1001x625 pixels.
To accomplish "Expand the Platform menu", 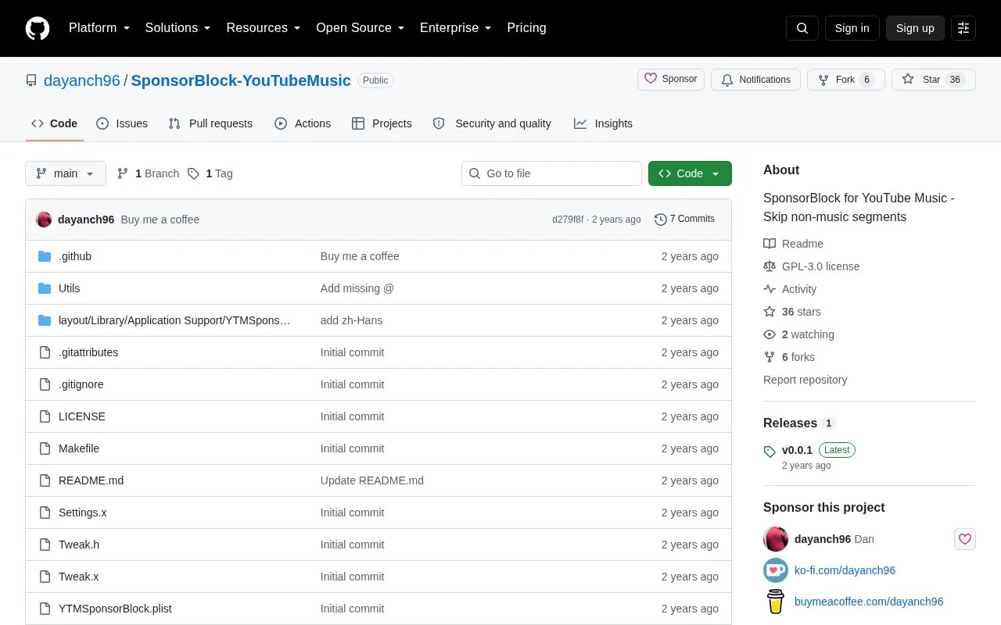I will (99, 28).
